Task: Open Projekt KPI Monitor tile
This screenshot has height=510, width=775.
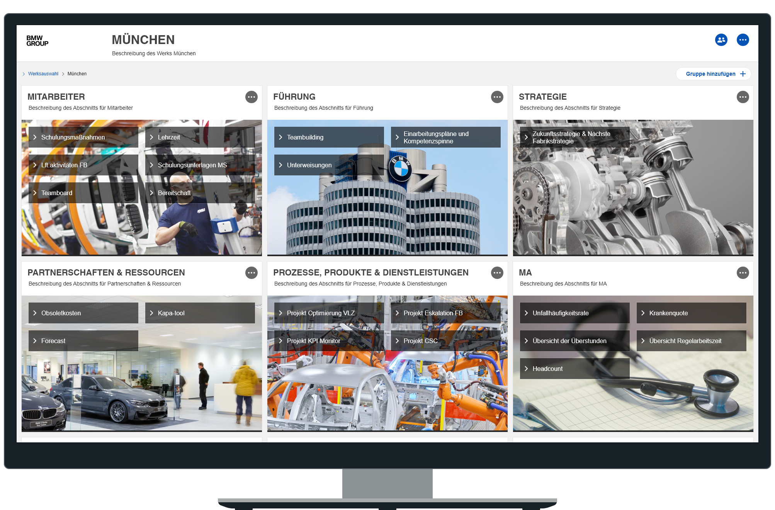Action: click(329, 341)
